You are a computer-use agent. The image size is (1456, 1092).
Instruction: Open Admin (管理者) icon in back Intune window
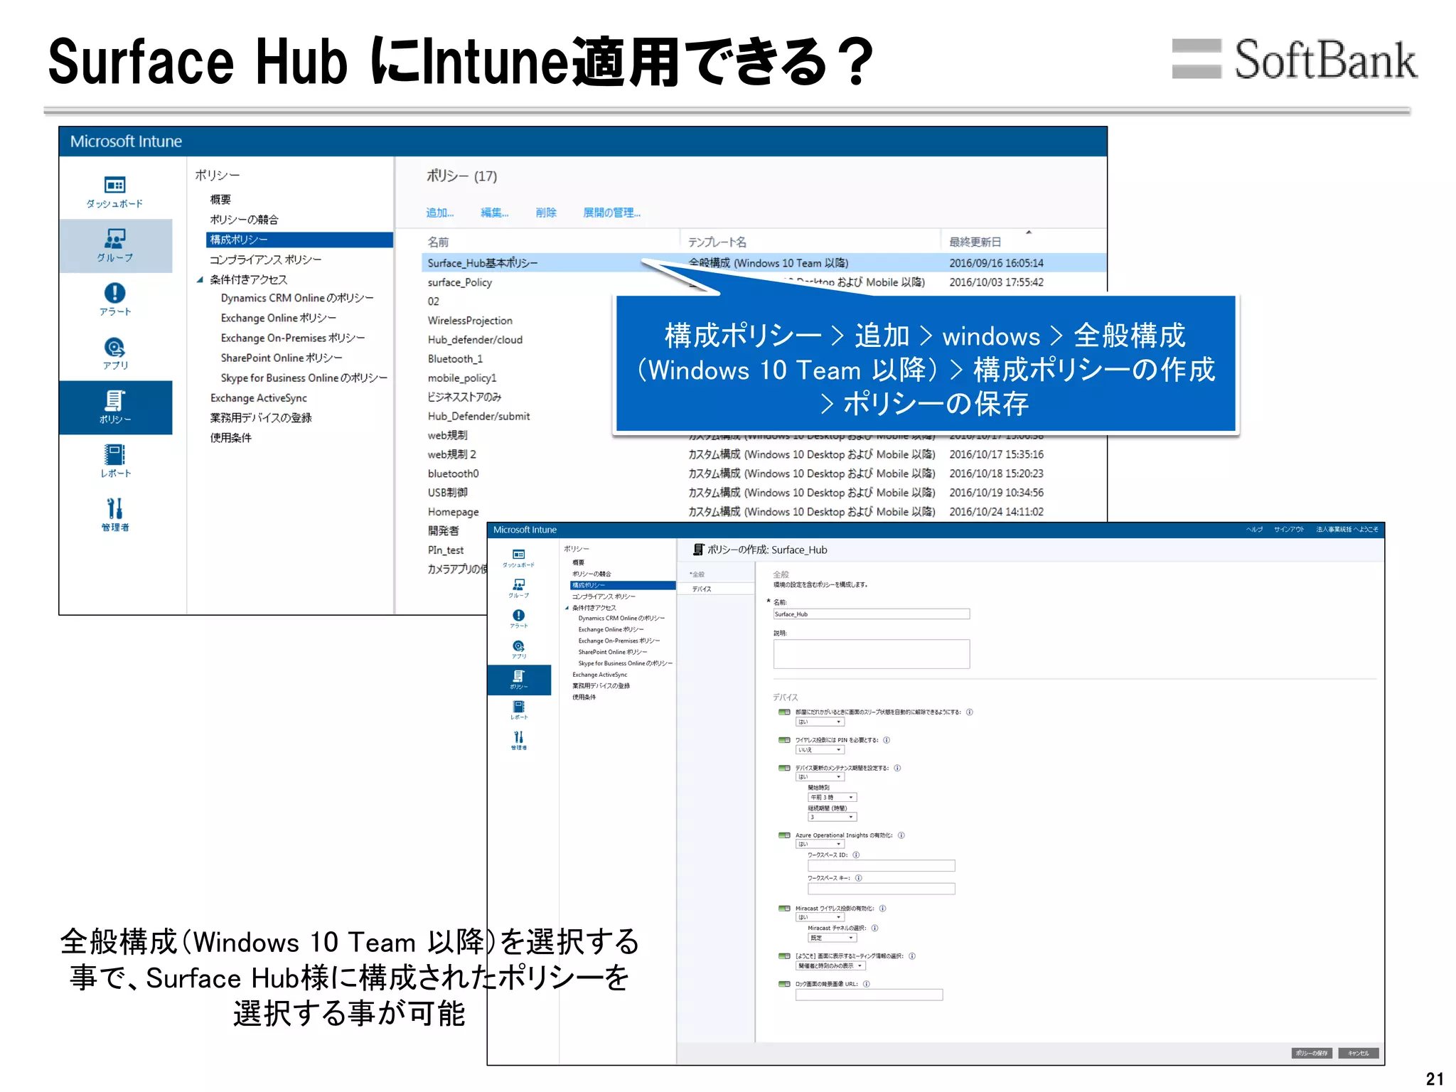point(115,515)
